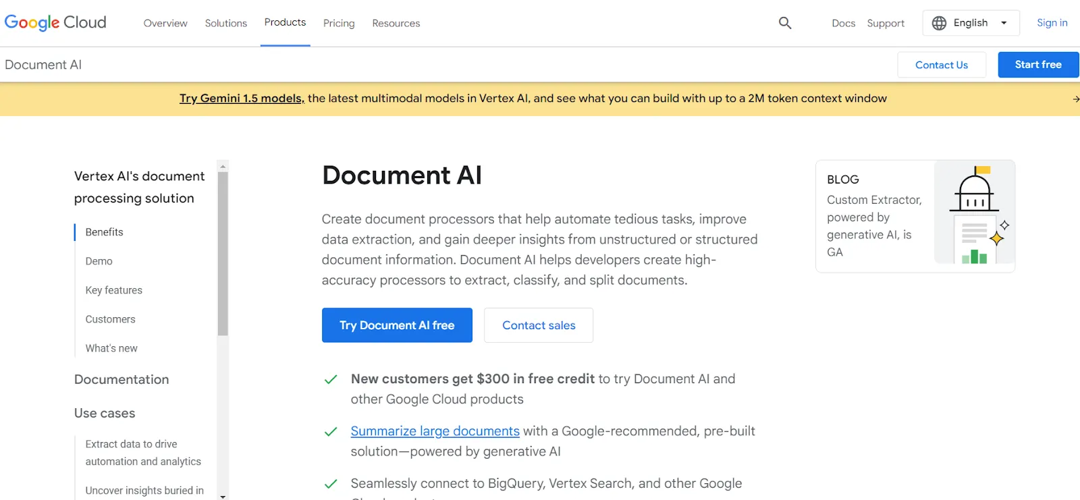Click the sidebar scrollbar thumb
Image resolution: width=1080 pixels, height=500 pixels.
coord(223,254)
